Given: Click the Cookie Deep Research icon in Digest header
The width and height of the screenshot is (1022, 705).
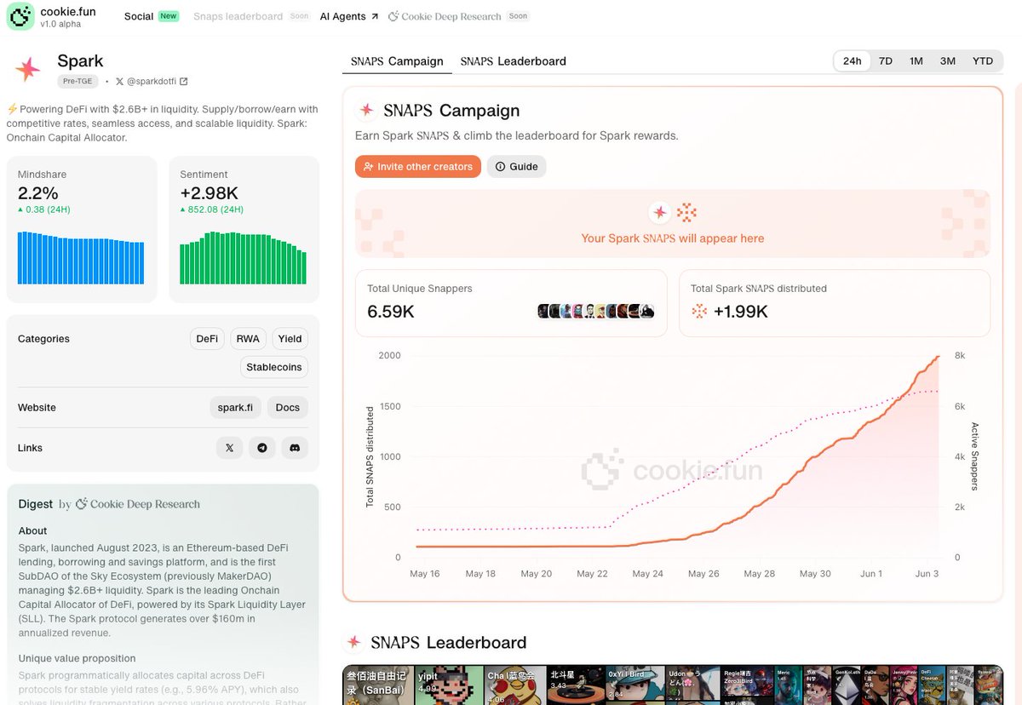Looking at the screenshot, I should 82,504.
